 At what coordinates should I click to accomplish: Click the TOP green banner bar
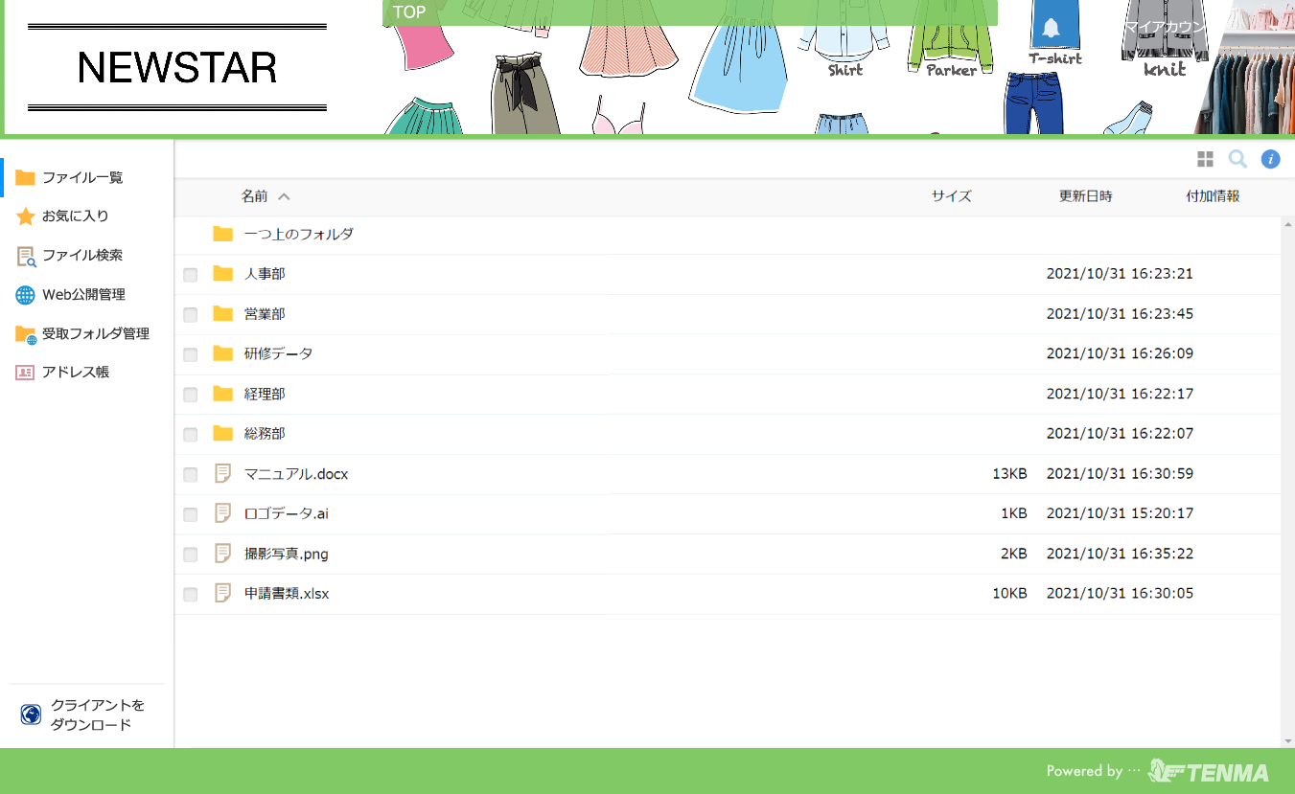[x=690, y=12]
